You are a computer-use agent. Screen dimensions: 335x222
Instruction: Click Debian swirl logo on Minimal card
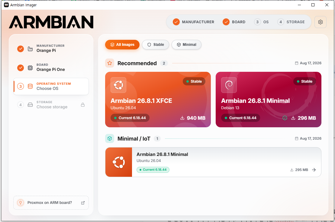229,85
